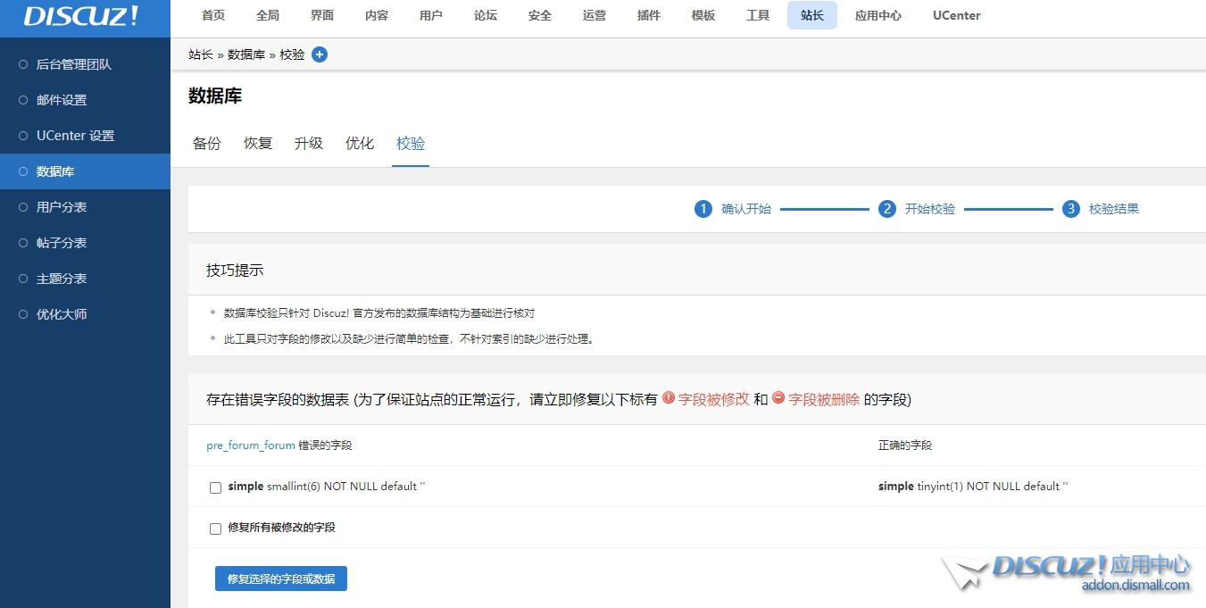Tick the checkbox for the simple smallint(6) field
This screenshot has width=1206, height=608.
tap(215, 487)
